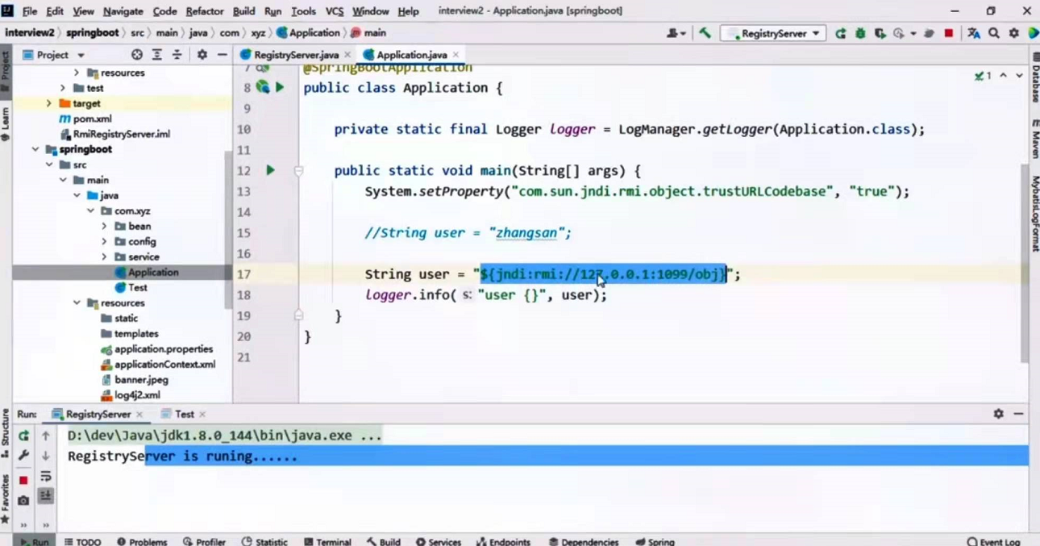Toggle the Favorites side tool window
Viewport: 1040px width, 546px height.
(x=6, y=500)
